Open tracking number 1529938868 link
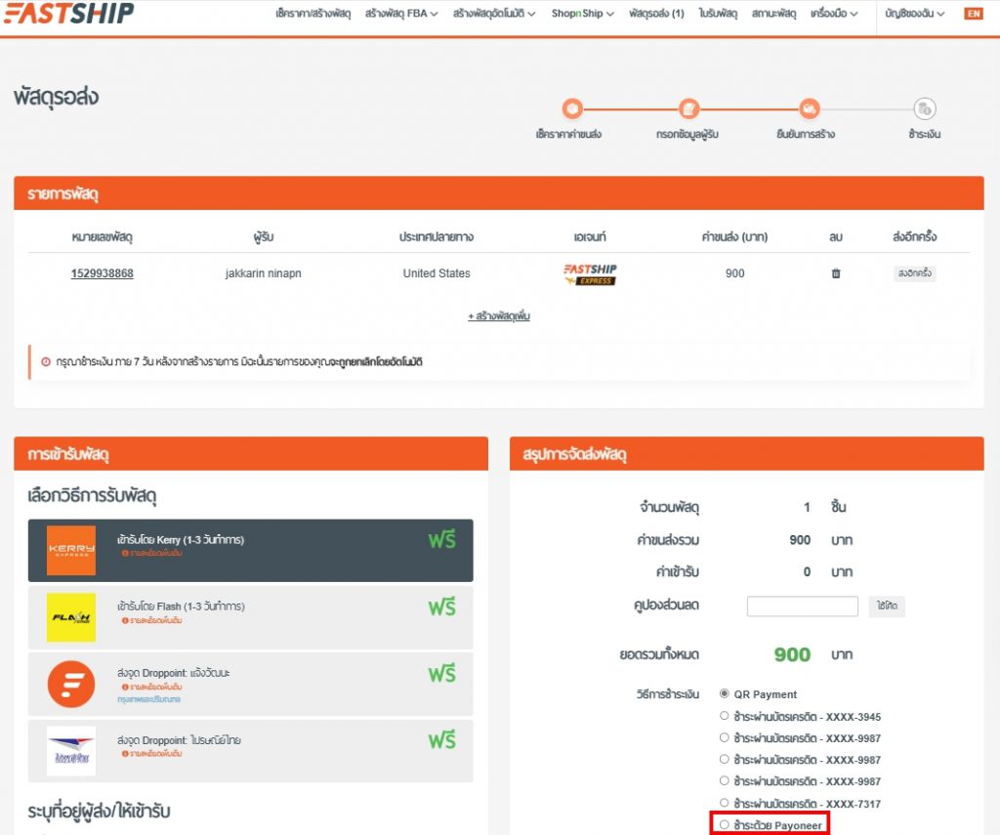Screen dimensions: 1000x835 (104, 273)
